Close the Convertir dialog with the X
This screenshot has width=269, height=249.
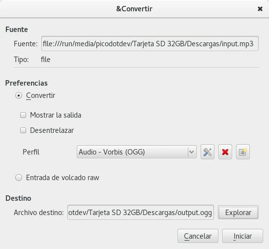point(260,9)
